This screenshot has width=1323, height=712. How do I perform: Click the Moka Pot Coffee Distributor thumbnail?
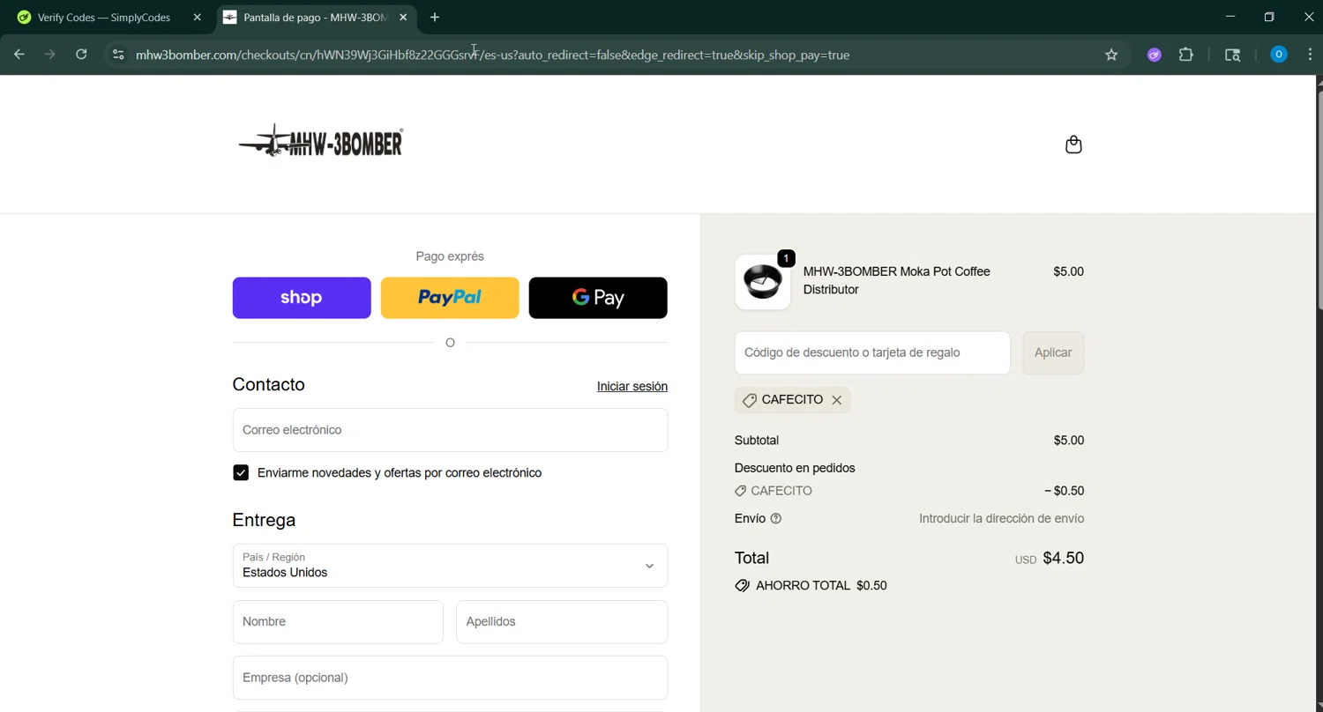(763, 282)
